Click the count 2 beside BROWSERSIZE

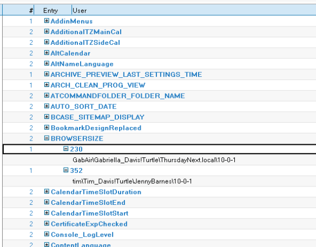[x=31, y=138]
